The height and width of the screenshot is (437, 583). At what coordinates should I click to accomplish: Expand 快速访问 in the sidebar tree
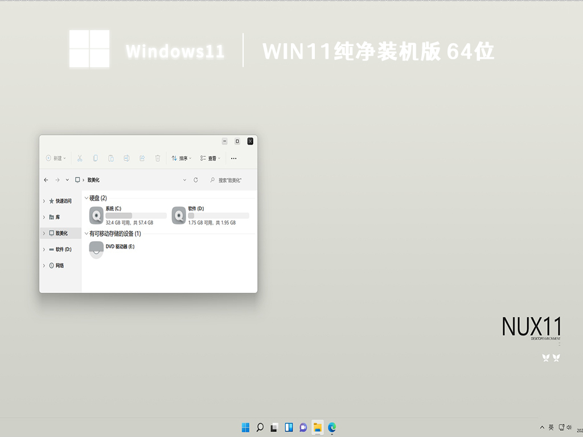tap(44, 201)
